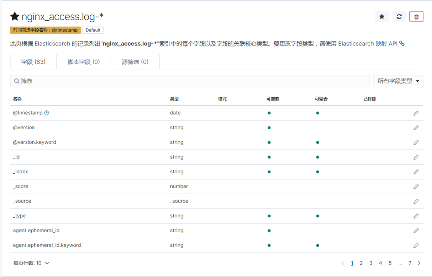Viewport: 432px width, 277px height.
Task: Click the _source field name
Action: pos(22,201)
